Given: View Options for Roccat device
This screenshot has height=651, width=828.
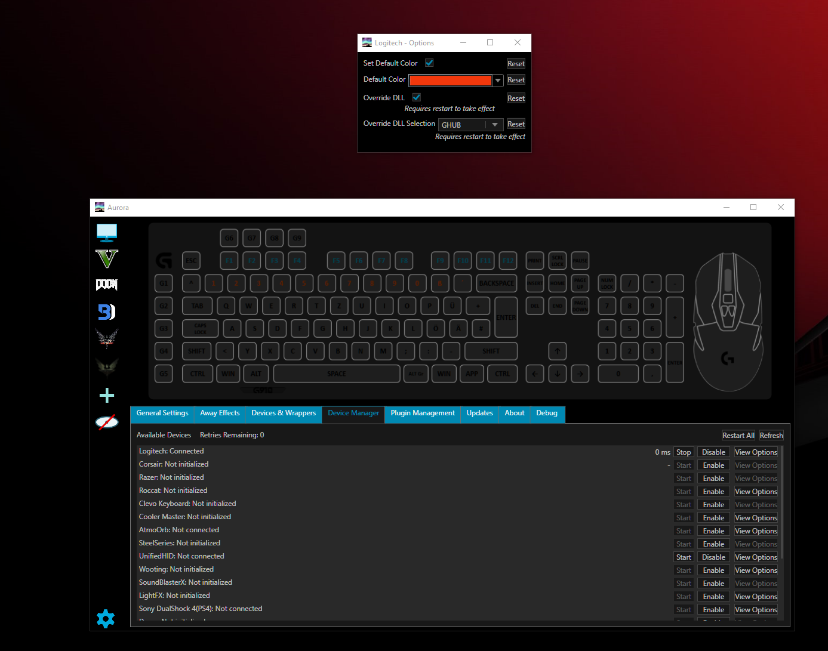Looking at the screenshot, I should pyautogui.click(x=756, y=492).
